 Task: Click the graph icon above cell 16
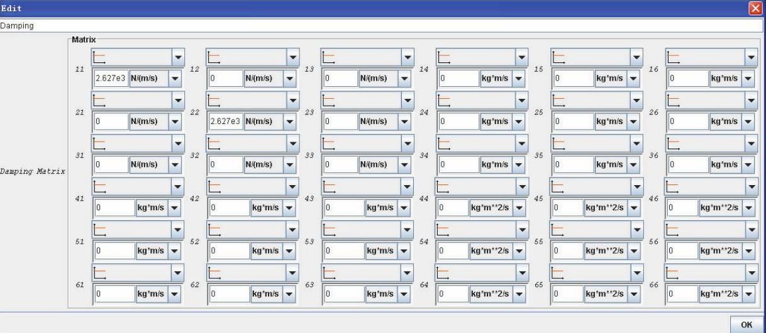coord(674,59)
